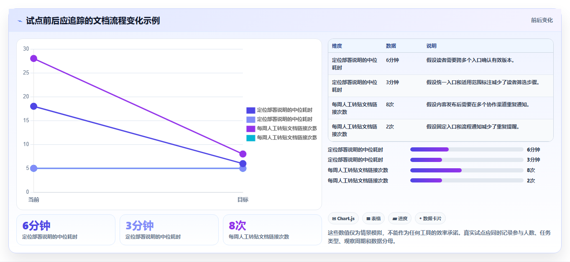The height and width of the screenshot is (262, 570).
Task: Click the icon beside the title 试点前后应追踪的文档流程变化示例
Action: (20, 21)
